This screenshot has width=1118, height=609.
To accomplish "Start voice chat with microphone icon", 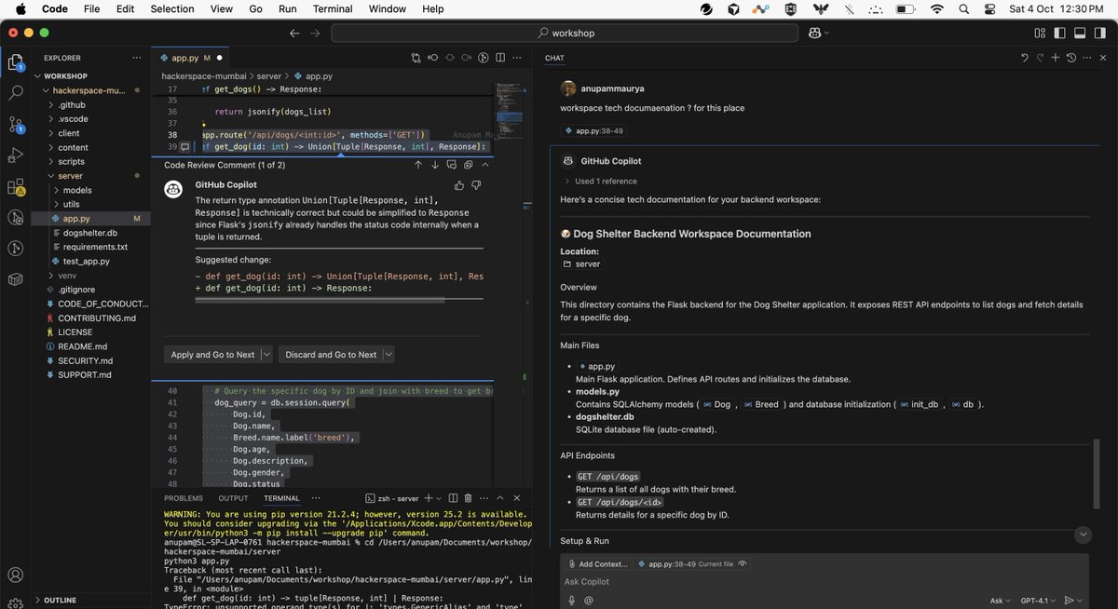I will tap(570, 601).
